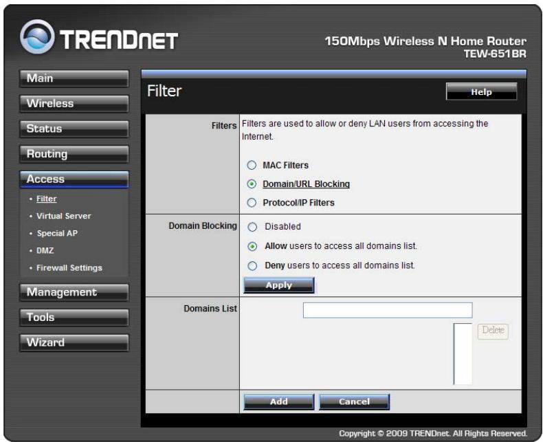The height and width of the screenshot is (442, 543).
Task: Open the Virtual Server submenu
Action: point(64,216)
